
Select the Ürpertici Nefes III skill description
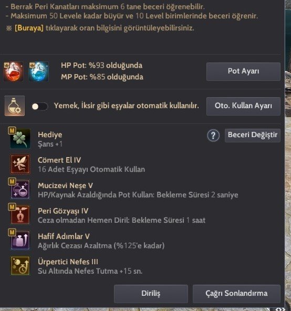(90, 271)
